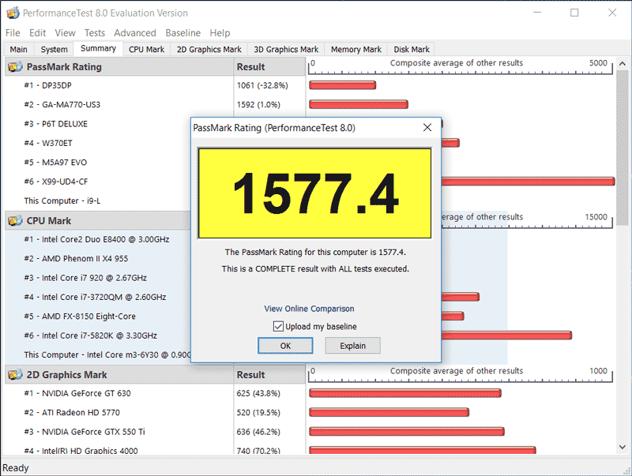The height and width of the screenshot is (476, 632).
Task: Switch to the Main tab
Action: pyautogui.click(x=18, y=49)
